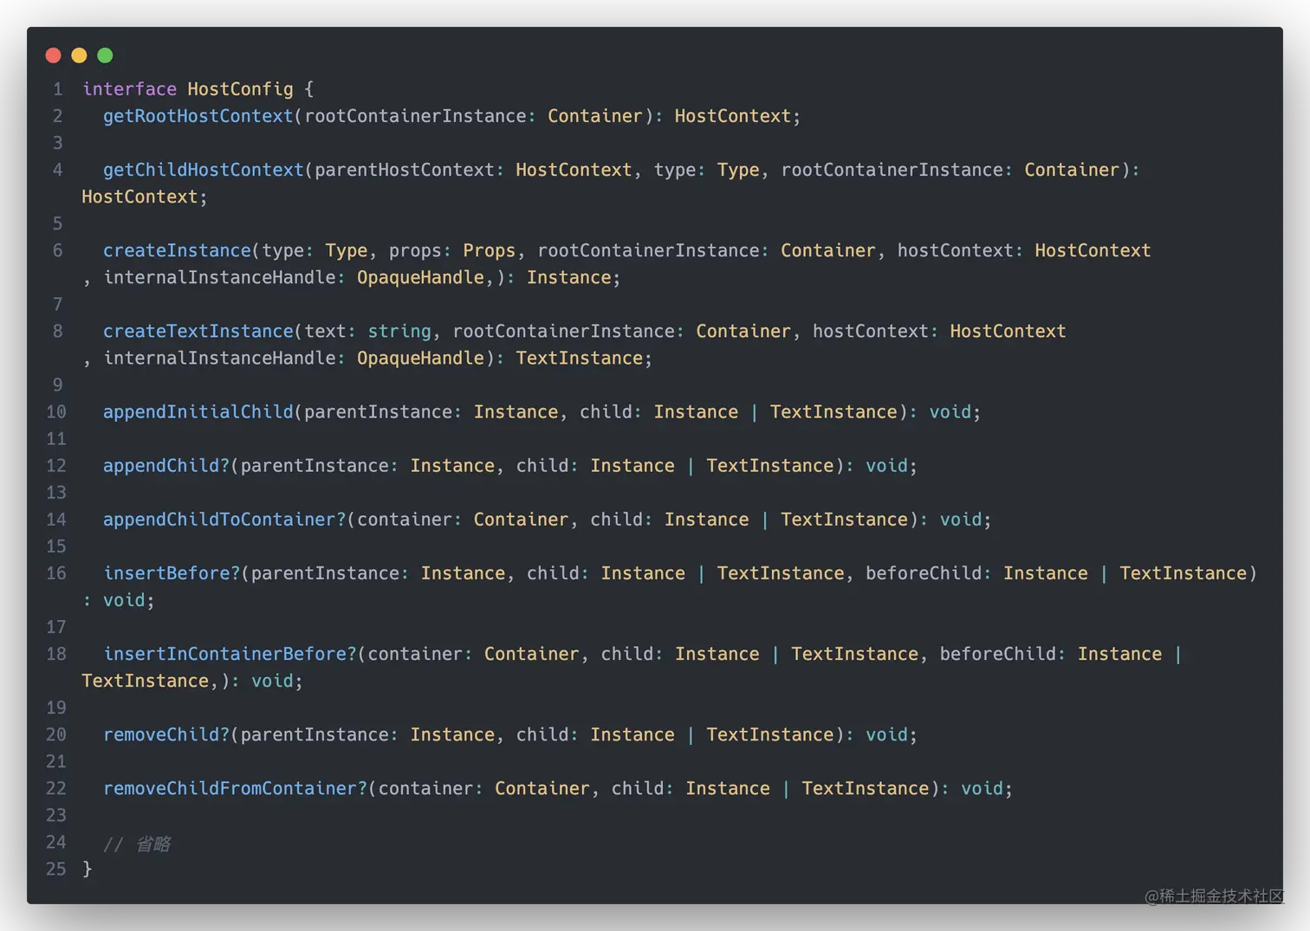Image resolution: width=1310 pixels, height=931 pixels.
Task: Click 'OpaqueHandle' in the createInstance signature
Action: pyautogui.click(x=420, y=277)
